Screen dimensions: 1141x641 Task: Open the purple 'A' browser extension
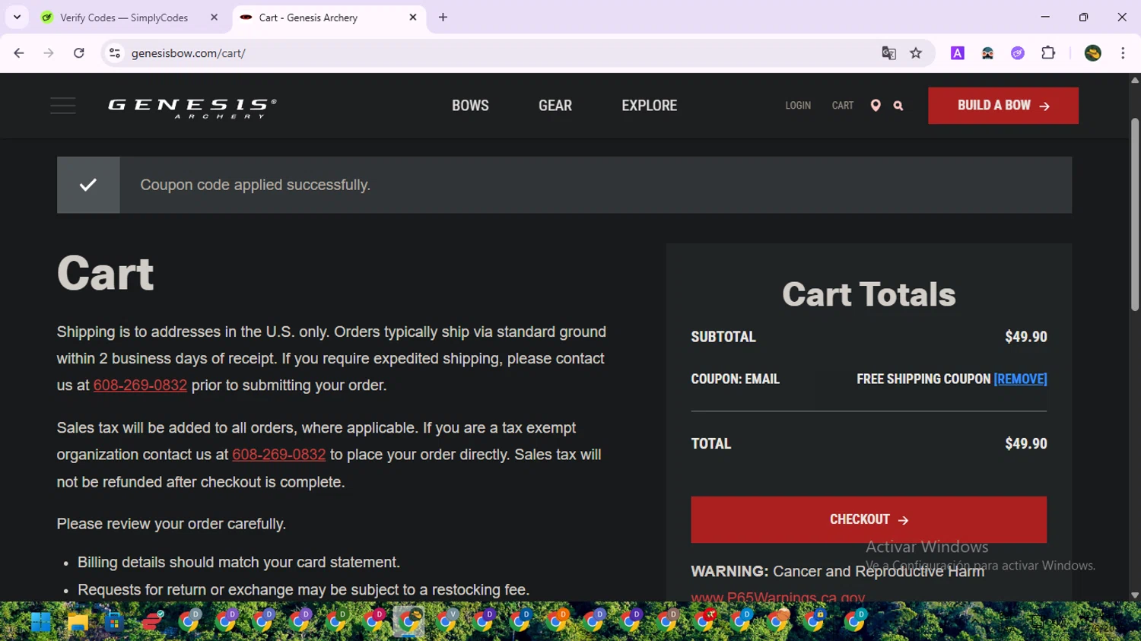click(958, 53)
